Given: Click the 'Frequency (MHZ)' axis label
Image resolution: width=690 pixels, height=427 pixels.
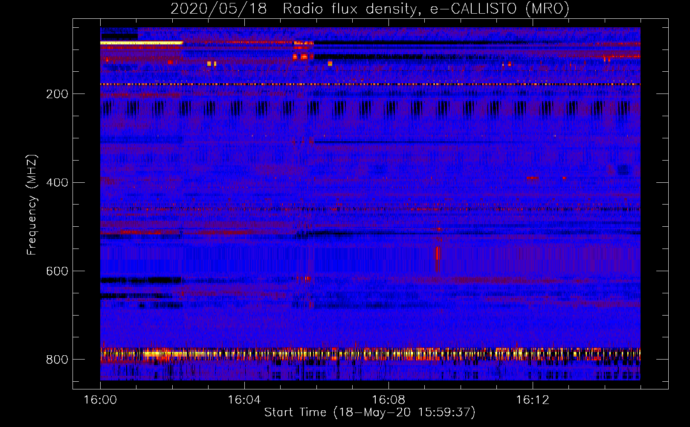Looking at the screenshot, I should point(32,205).
